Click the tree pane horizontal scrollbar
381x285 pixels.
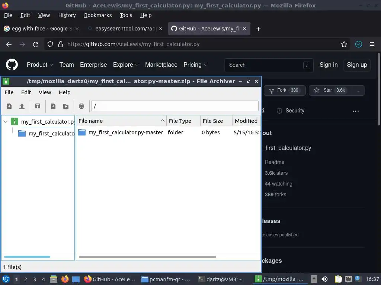(x=27, y=257)
